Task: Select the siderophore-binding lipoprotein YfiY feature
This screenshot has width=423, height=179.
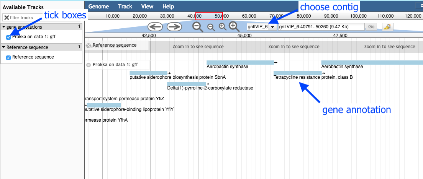Action: (103, 105)
